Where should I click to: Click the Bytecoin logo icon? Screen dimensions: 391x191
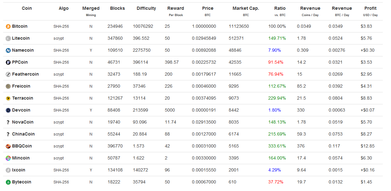pyautogui.click(x=8, y=182)
